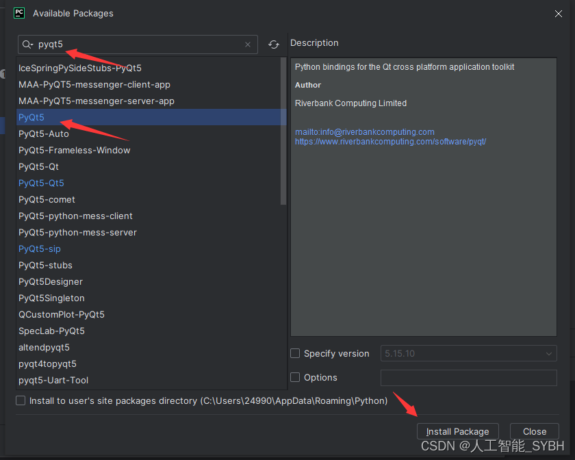The image size is (575, 460).
Task: Open the search history magnifier icon
Action: pyautogui.click(x=27, y=44)
